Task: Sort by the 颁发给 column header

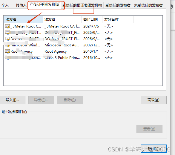Action: [23, 19]
